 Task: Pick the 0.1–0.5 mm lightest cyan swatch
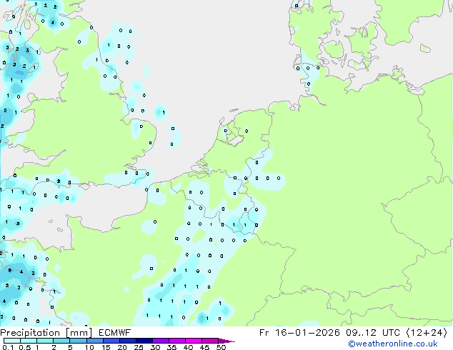tap(12, 341)
